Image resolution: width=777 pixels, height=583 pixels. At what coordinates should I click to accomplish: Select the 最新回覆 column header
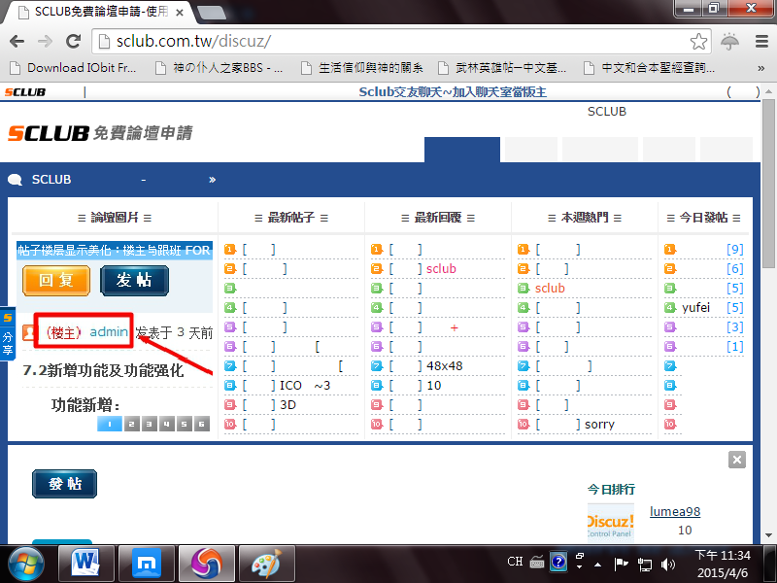(x=438, y=218)
